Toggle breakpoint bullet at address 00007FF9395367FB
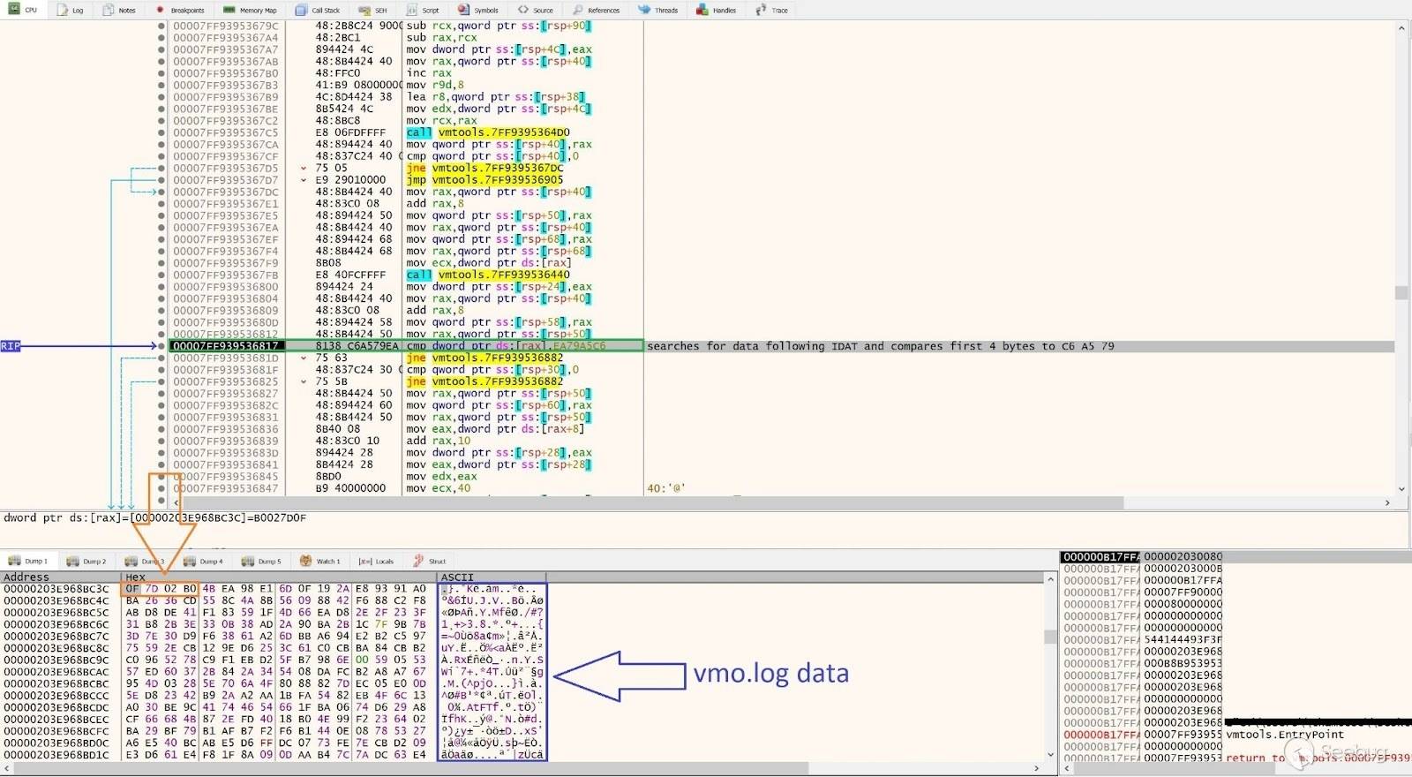The image size is (1412, 777). click(161, 275)
